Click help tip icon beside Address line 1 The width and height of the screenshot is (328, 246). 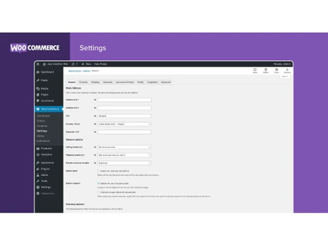[95, 100]
